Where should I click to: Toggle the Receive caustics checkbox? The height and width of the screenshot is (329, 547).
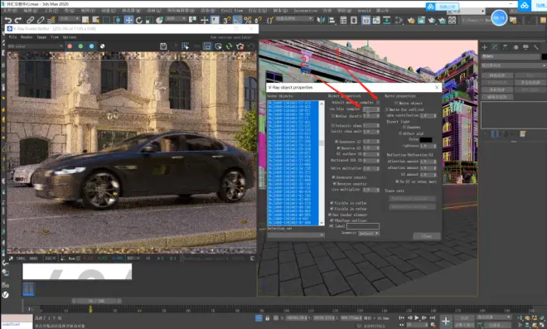[335, 183]
